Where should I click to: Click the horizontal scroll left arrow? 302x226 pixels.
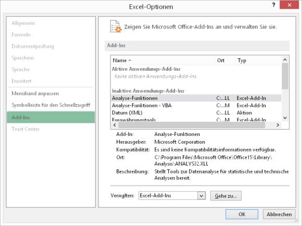click(115, 125)
